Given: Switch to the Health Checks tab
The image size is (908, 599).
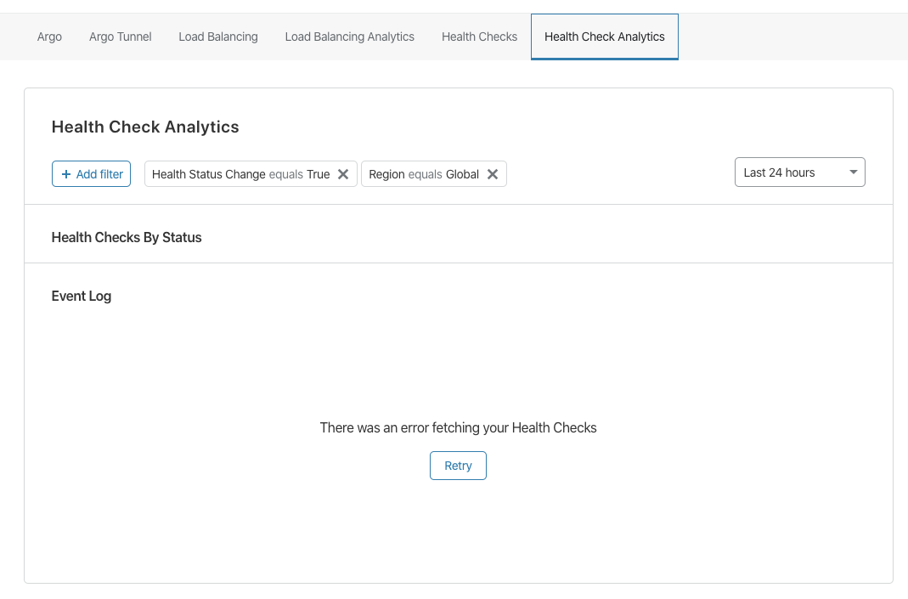Looking at the screenshot, I should click(x=479, y=37).
